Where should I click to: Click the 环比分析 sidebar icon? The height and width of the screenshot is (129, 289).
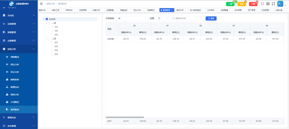[7, 72]
